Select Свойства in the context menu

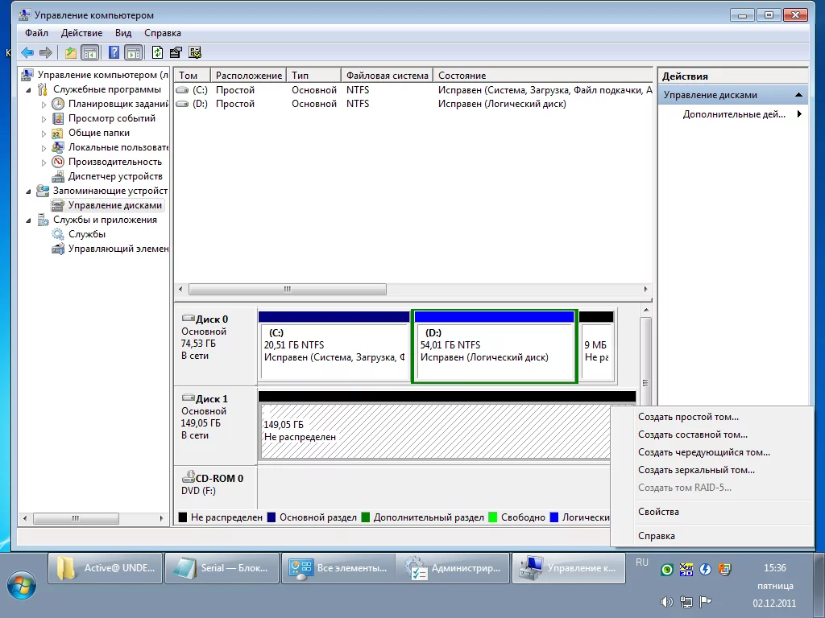click(x=658, y=512)
